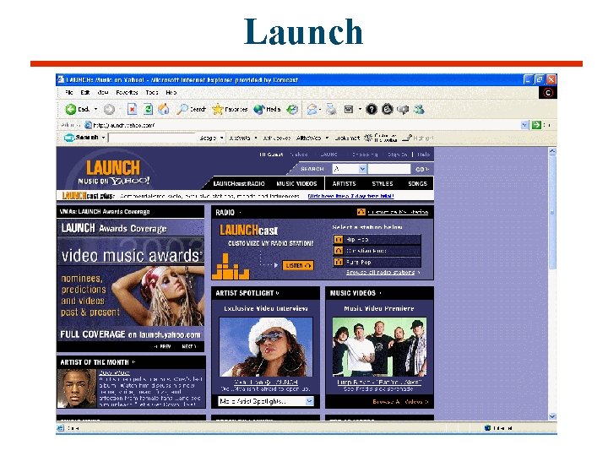
Task: Click the Music Video Premiere band thumbnail
Action: pos(380,347)
